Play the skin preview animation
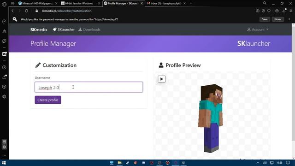 click(162, 79)
